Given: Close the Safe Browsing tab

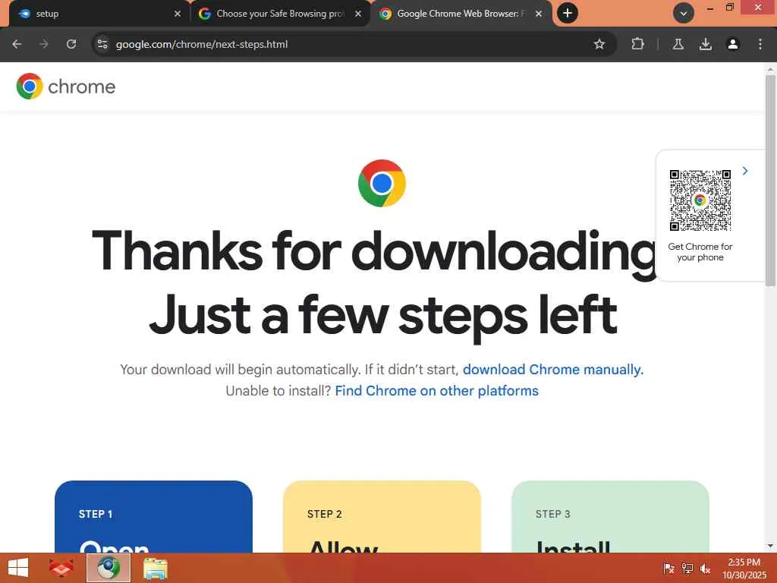Looking at the screenshot, I should coord(358,14).
